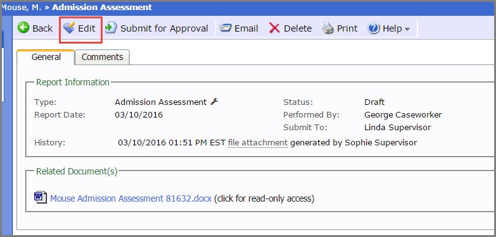Open Mouse Admission Assessment 81632.docx link
Viewport: 496px width, 237px height.
tap(130, 198)
